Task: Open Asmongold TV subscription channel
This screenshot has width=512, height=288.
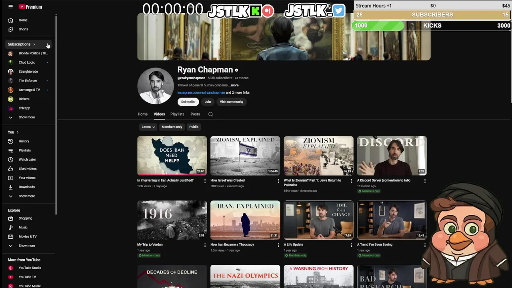Action: click(x=29, y=90)
